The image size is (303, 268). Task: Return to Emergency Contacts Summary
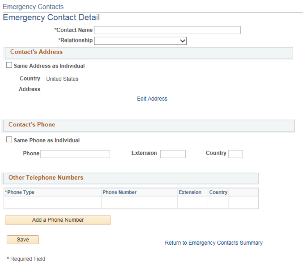click(x=214, y=243)
